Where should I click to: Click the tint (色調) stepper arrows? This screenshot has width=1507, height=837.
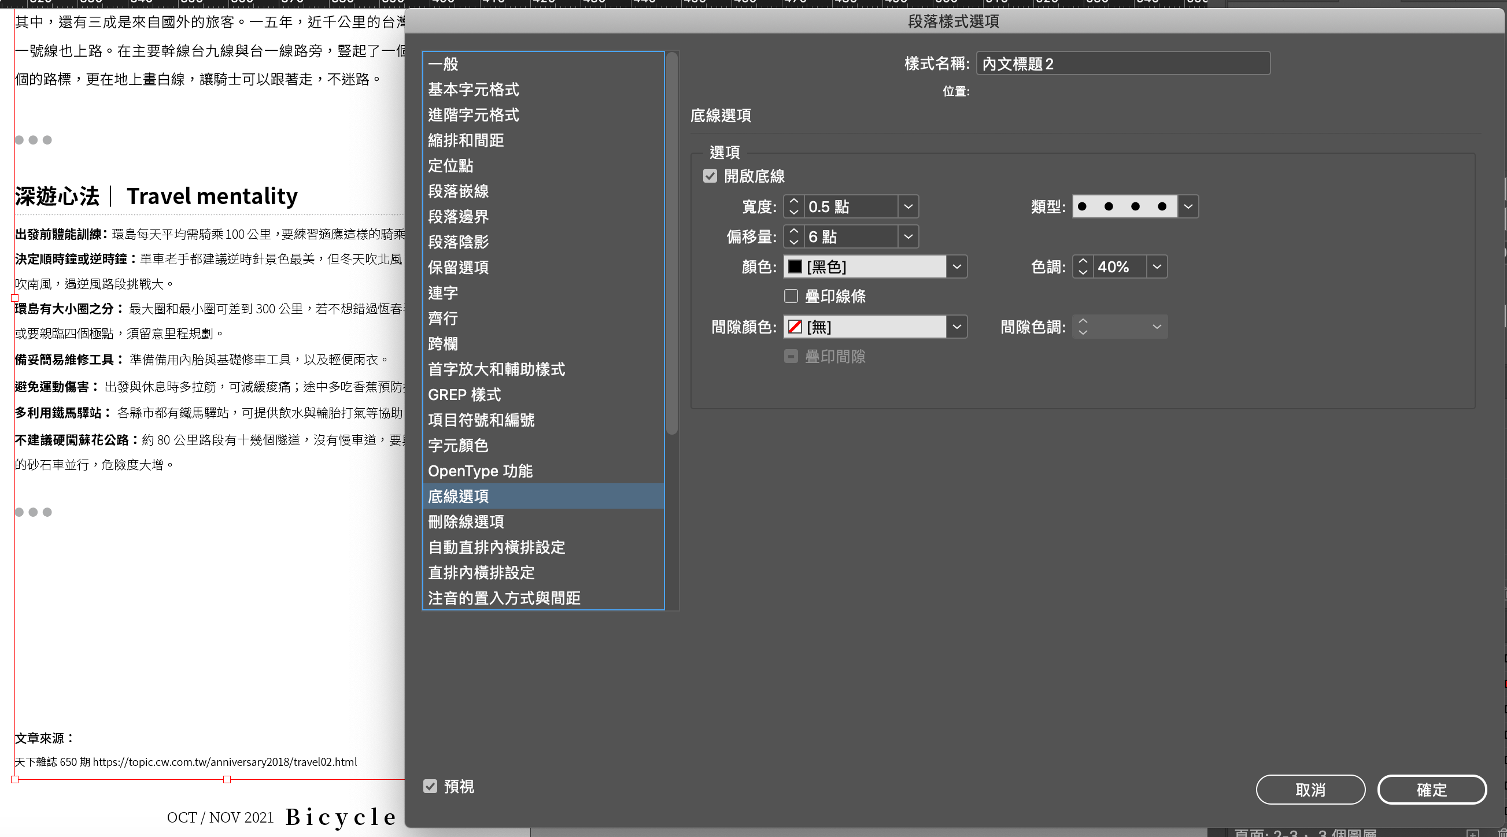(1083, 266)
